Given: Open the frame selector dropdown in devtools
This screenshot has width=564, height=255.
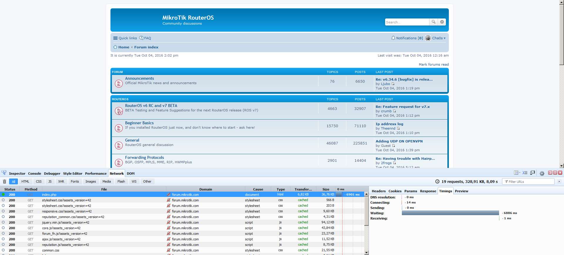Looking at the screenshot, I should [x=517, y=173].
